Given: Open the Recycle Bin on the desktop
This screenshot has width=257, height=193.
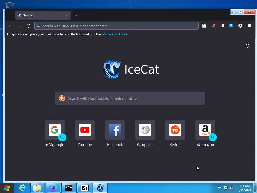Looking at the screenshot, I should coord(10,6).
